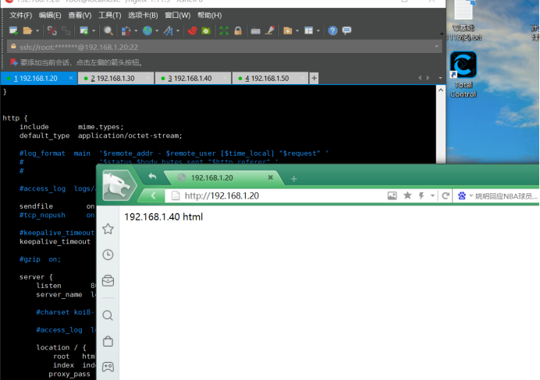Click the ssh address bar in Xshell
The height and width of the screenshot is (380, 540).
click(x=225, y=47)
